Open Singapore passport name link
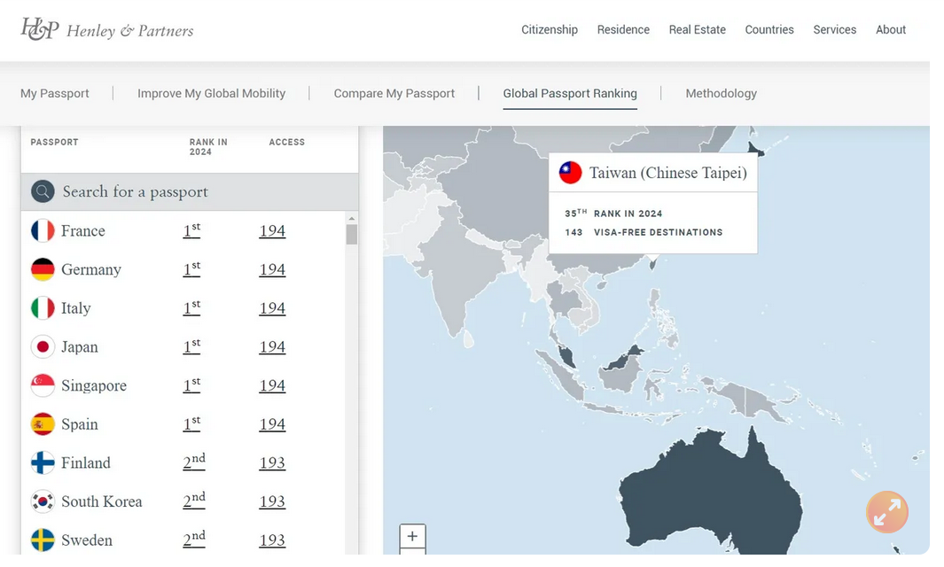The image size is (944, 567). (x=94, y=385)
